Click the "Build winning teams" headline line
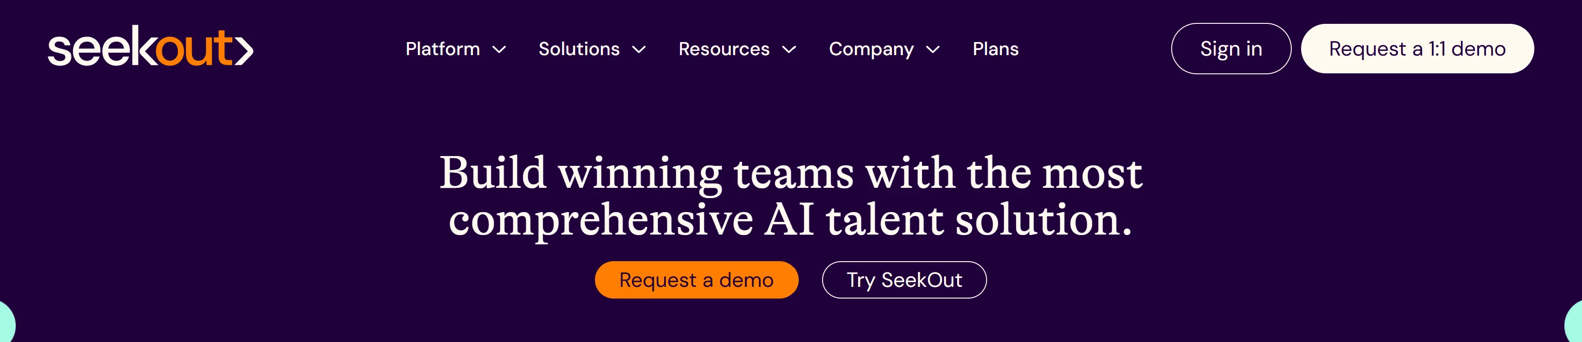The height and width of the screenshot is (342, 1582). click(x=790, y=173)
